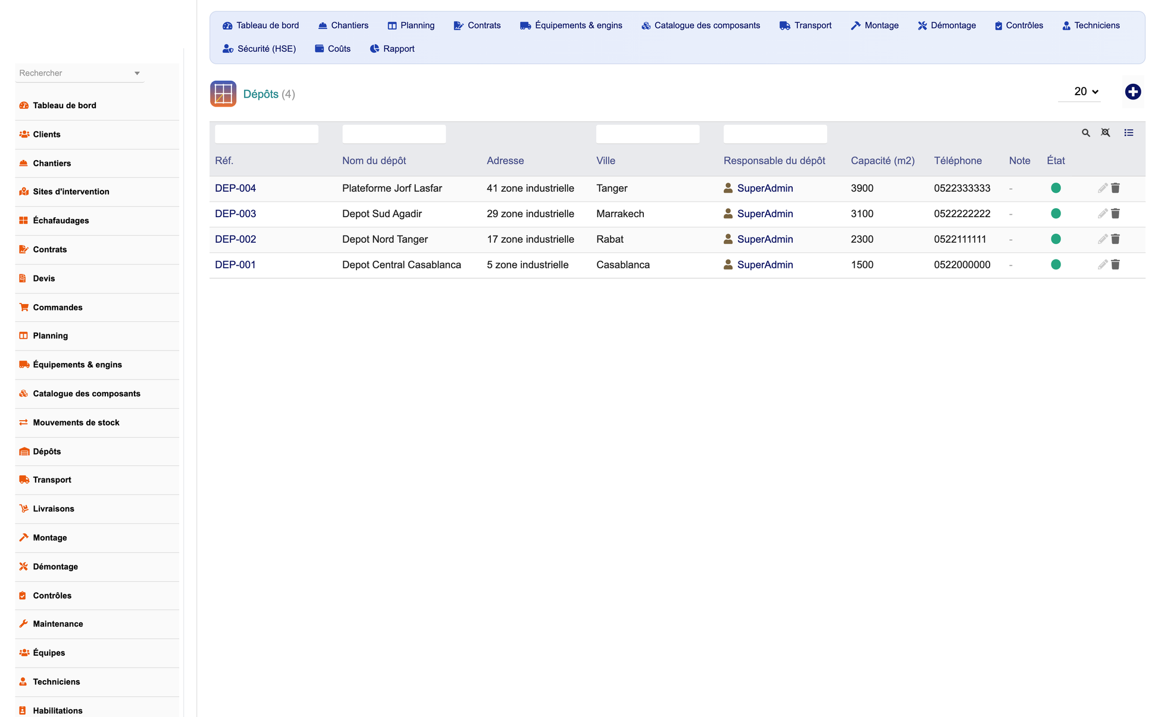Open the DEP-002 reference link
The image size is (1158, 717).
[x=235, y=239]
